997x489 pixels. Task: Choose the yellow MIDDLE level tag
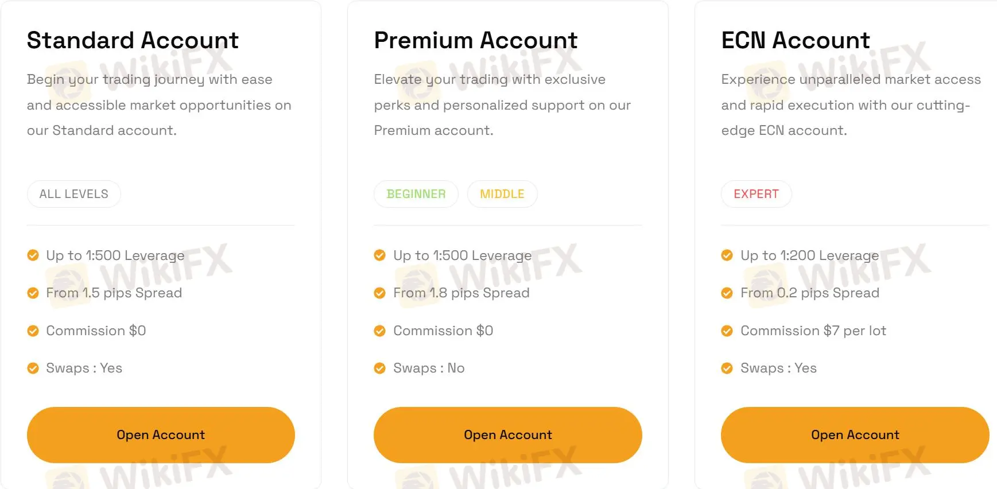(502, 194)
